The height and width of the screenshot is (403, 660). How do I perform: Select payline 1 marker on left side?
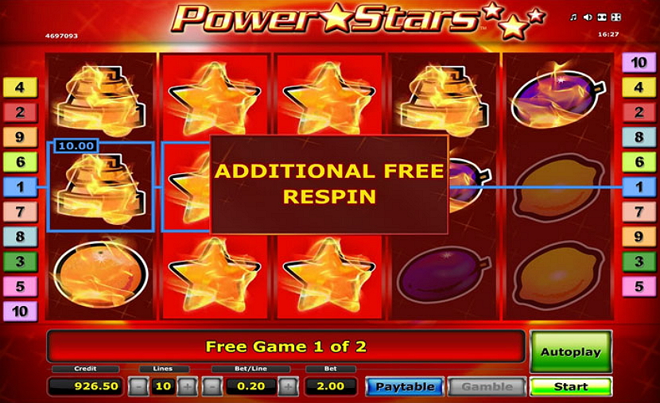point(20,187)
